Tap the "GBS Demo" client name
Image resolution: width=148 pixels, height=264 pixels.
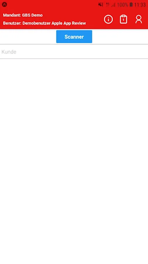tap(32, 15)
